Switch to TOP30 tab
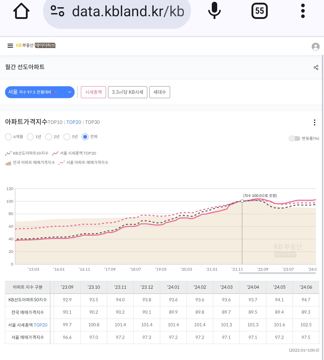The image size is (324, 360). pyautogui.click(x=92, y=122)
